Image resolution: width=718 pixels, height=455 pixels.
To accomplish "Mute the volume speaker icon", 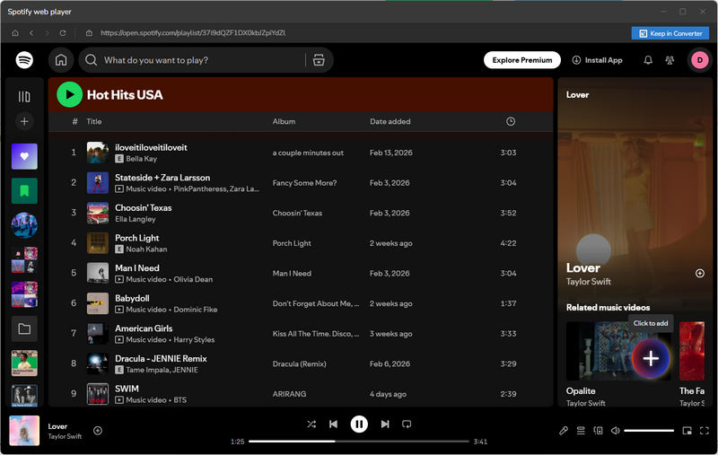I will click(616, 430).
